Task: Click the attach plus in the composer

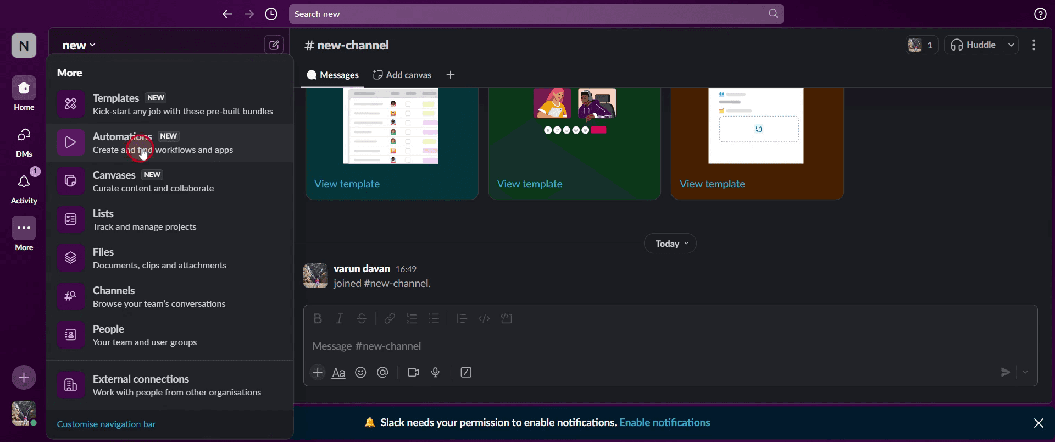Action: click(x=318, y=373)
